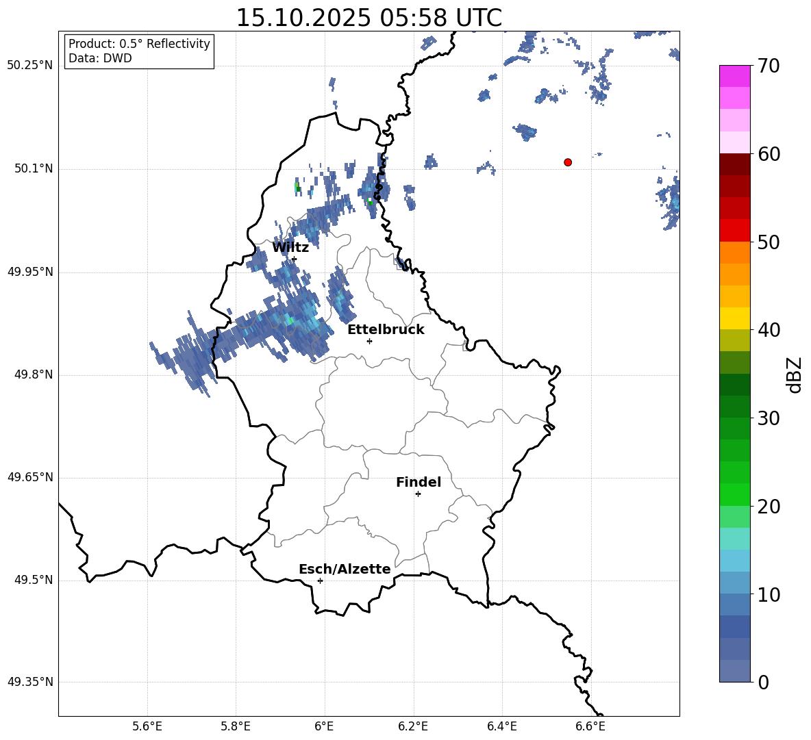Click the dBZ colorbar axis label
Image resolution: width=811 pixels, height=740 pixels.
click(x=794, y=374)
